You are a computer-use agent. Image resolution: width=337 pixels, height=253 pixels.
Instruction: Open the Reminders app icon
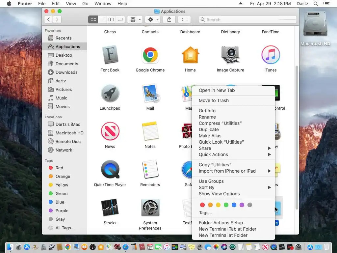[150, 169]
